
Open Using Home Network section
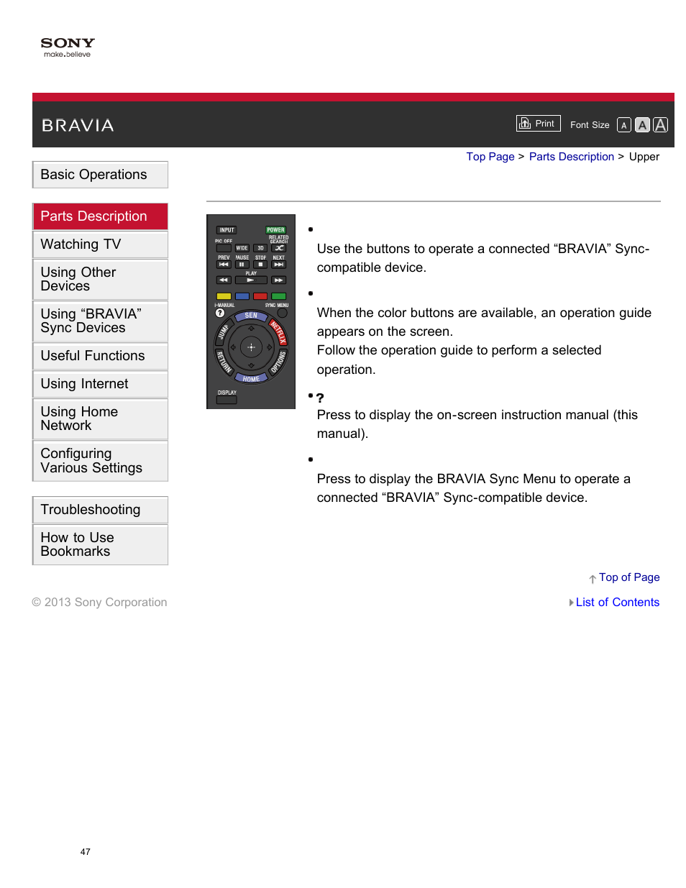(x=100, y=418)
